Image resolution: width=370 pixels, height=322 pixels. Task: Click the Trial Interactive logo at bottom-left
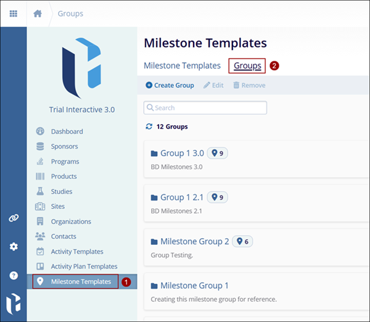click(x=13, y=305)
